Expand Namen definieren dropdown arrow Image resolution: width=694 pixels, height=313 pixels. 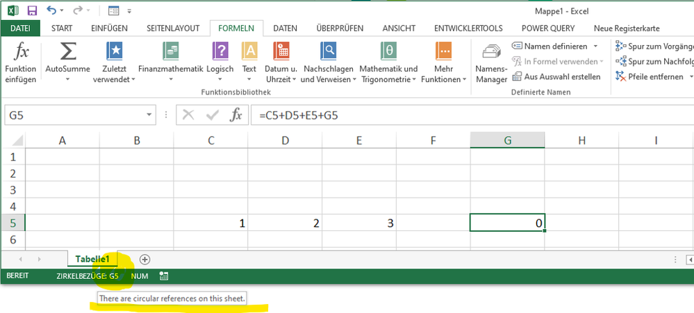click(x=595, y=46)
